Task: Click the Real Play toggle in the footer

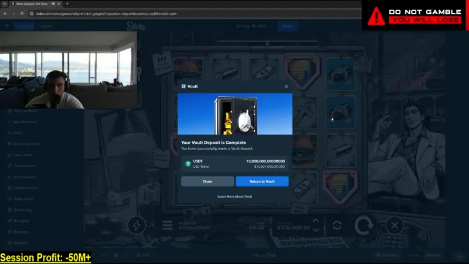Action: pyautogui.click(x=433, y=255)
